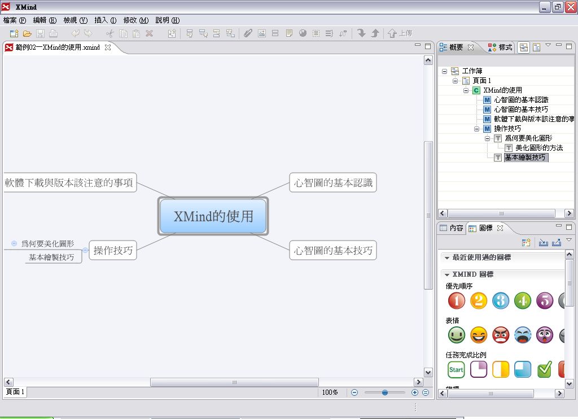Open the 說明 menu
Viewport: 578px width, 419px height.
click(168, 20)
